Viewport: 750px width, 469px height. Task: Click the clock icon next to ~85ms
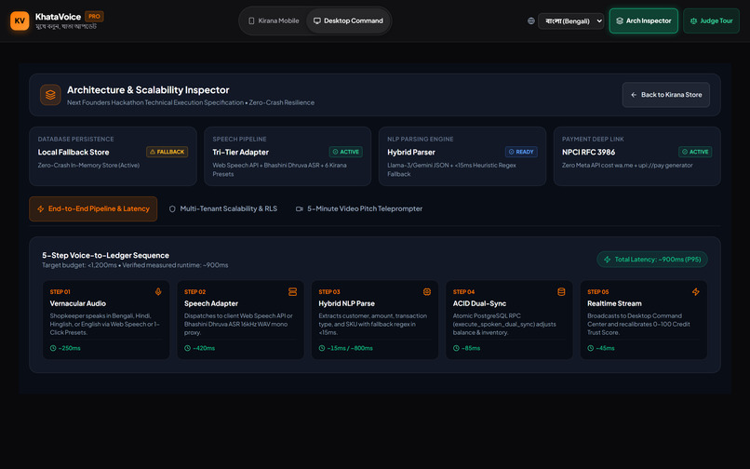456,348
